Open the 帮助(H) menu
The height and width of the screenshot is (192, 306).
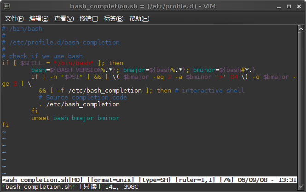pyautogui.click(x=139, y=19)
